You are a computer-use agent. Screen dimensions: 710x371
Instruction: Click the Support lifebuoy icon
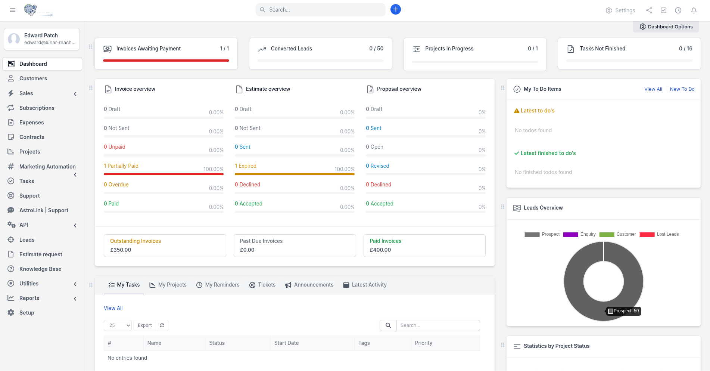click(x=11, y=196)
